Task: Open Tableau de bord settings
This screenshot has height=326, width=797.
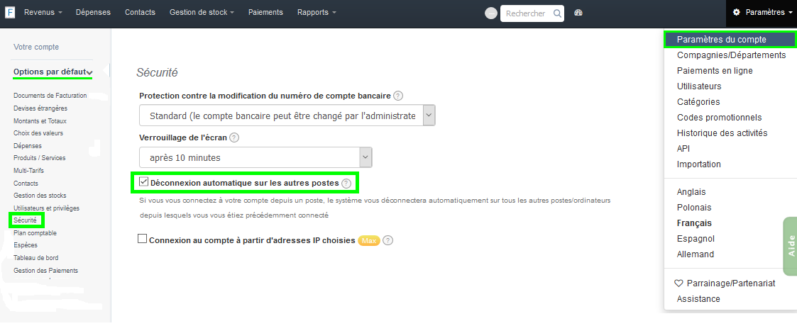Action: coord(35,258)
